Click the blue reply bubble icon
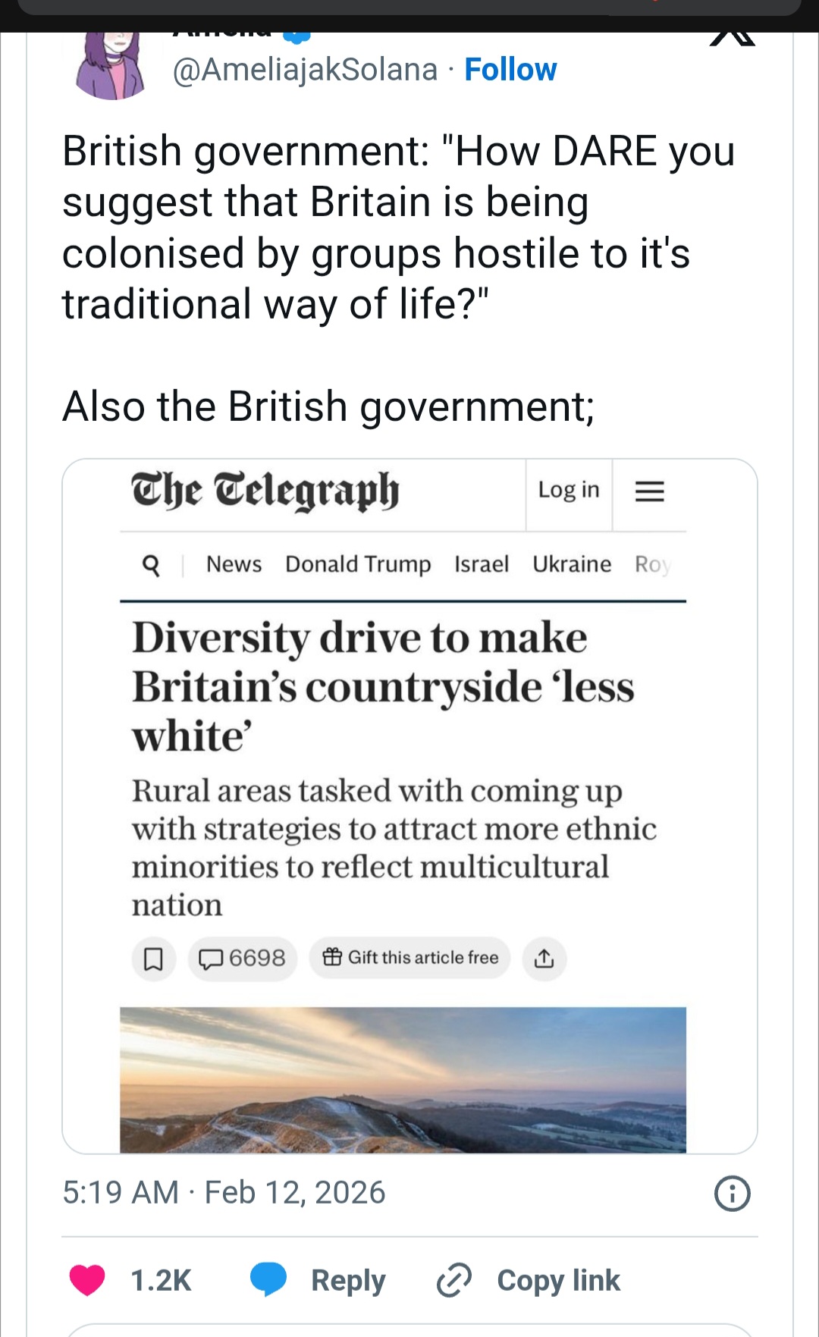 (x=268, y=1280)
